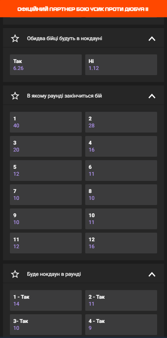Pick round 2 ending at odds 28
The width and height of the screenshot is (167, 338).
pyautogui.click(x=121, y=122)
